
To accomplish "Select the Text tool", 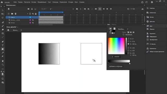I will [x=3, y=45].
